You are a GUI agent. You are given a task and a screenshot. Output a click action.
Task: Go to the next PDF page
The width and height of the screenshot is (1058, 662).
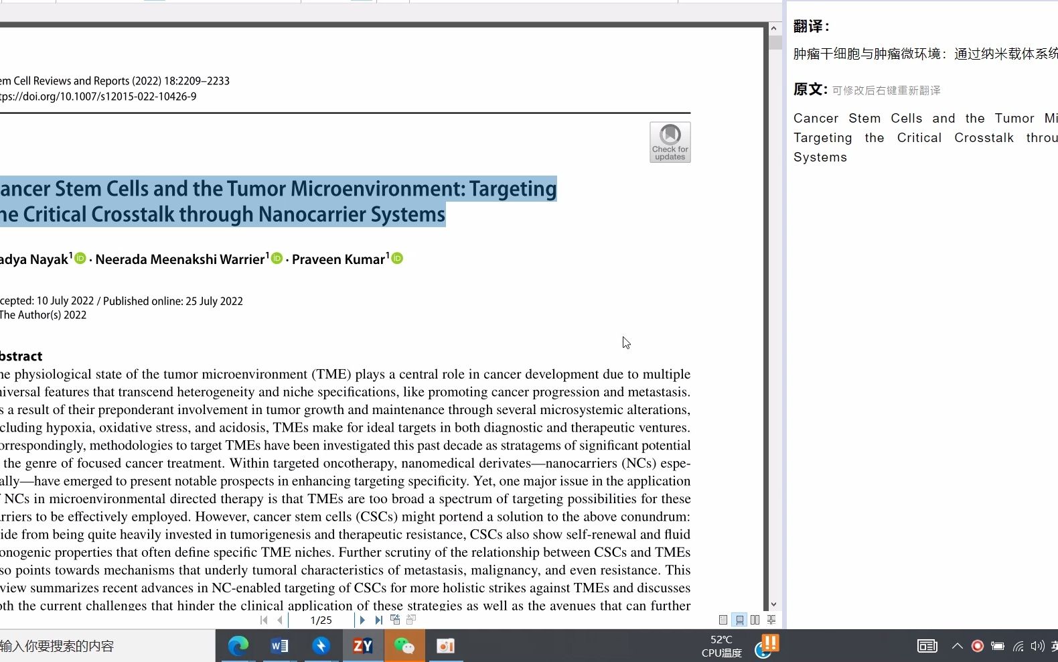coord(362,620)
